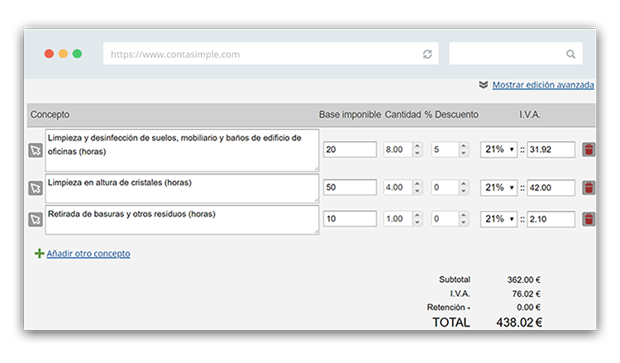The height and width of the screenshot is (363, 620).
Task: Open the 21% I.V.A. dropdown for Limpieza en altura
Action: coord(499,188)
